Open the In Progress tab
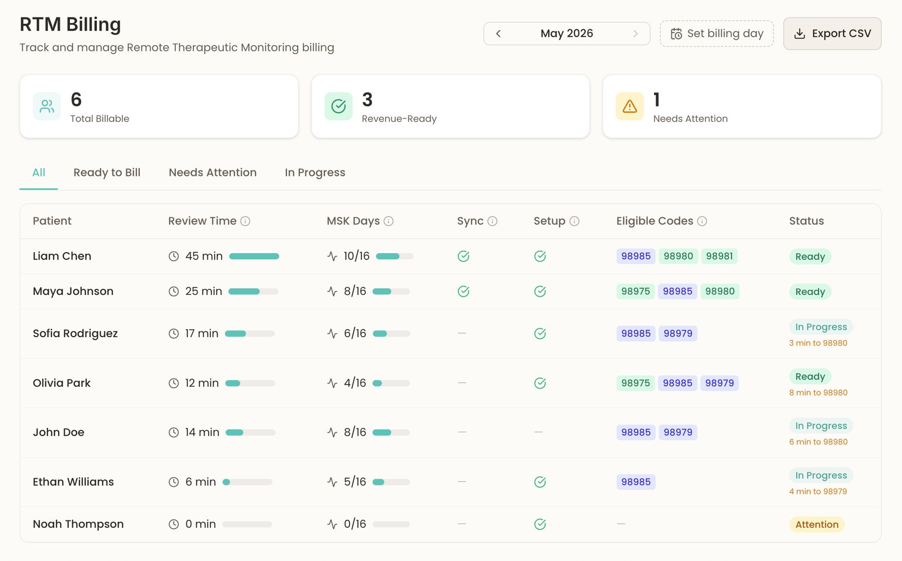Screen dimensions: 902x561 [x=315, y=173]
